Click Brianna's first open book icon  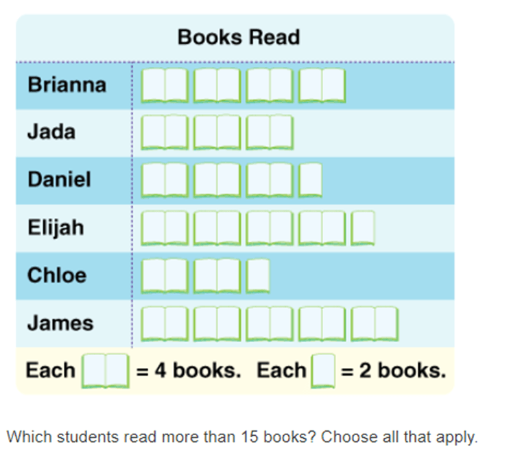[x=165, y=86]
